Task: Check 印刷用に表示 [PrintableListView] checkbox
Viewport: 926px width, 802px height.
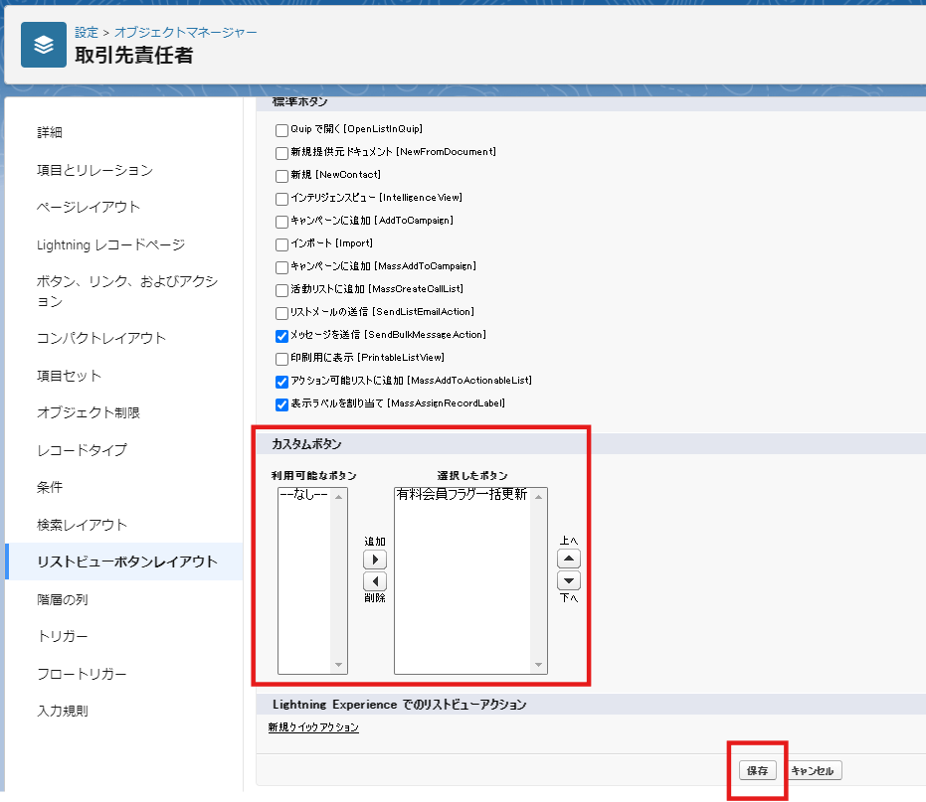Action: (x=282, y=359)
